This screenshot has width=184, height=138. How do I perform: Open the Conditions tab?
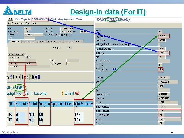[x=40, y=42]
